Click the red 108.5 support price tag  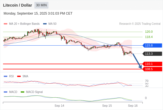click(x=152, y=69)
